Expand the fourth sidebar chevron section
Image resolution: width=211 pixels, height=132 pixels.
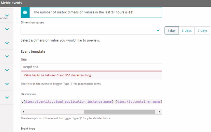pyautogui.click(x=7, y=57)
